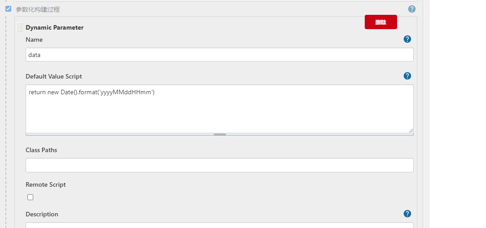Click the Remote Script label

click(45, 184)
